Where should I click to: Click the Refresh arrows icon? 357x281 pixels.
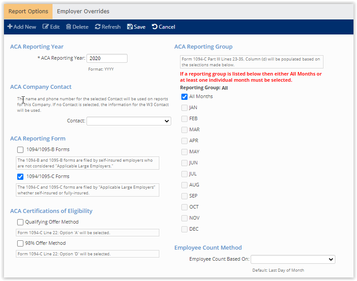coord(98,27)
